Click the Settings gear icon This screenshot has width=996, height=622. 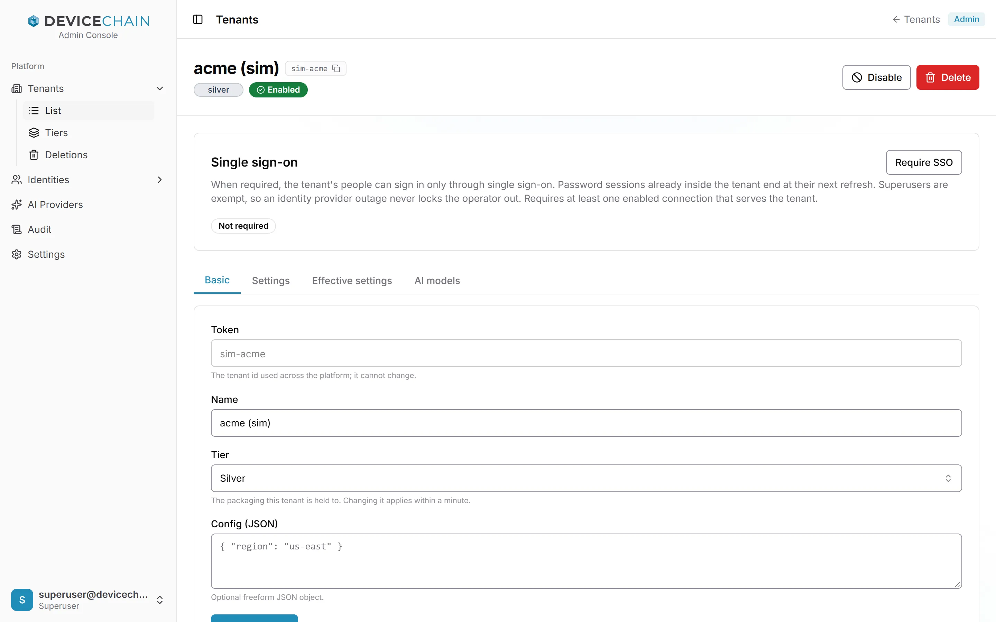17,254
